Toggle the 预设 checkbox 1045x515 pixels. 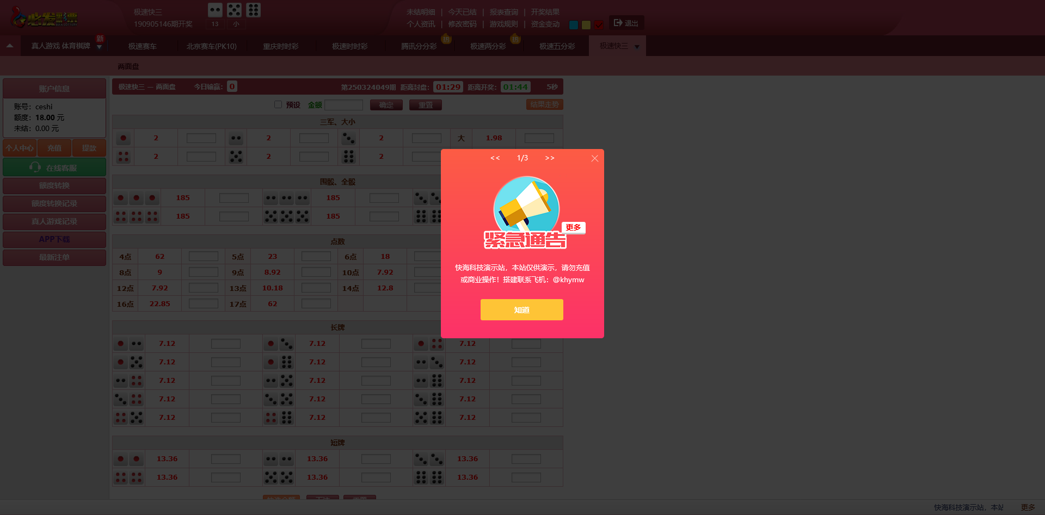[278, 104]
